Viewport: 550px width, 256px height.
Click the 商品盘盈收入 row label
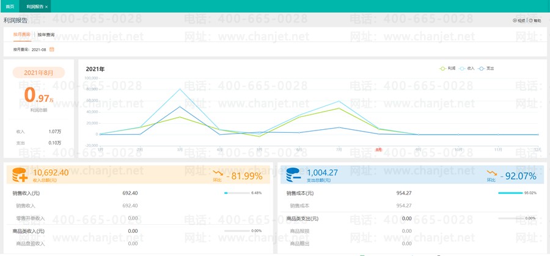(x=31, y=243)
